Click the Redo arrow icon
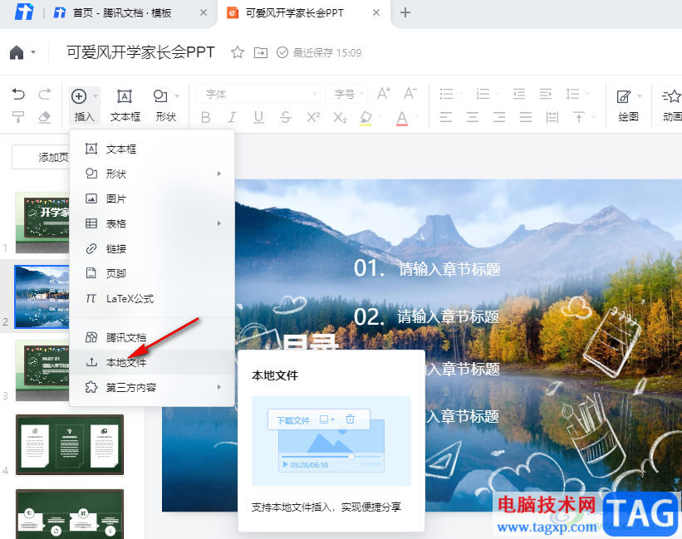Viewport: 682px width, 539px height. [45, 94]
